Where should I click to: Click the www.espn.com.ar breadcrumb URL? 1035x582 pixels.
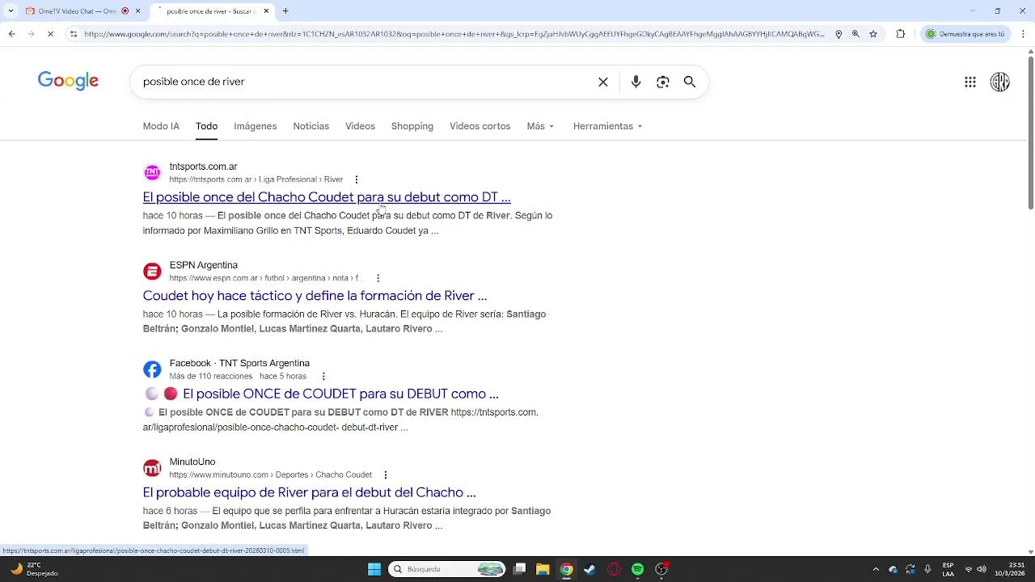coord(268,278)
